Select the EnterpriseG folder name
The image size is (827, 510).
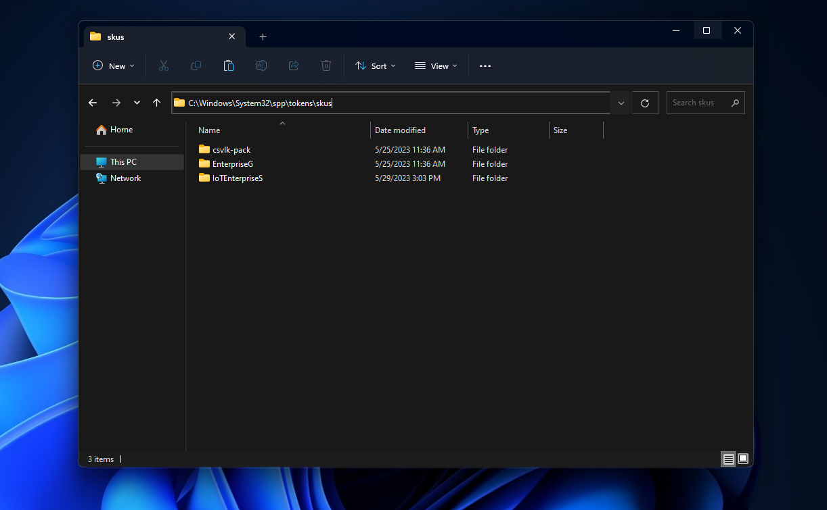point(233,164)
